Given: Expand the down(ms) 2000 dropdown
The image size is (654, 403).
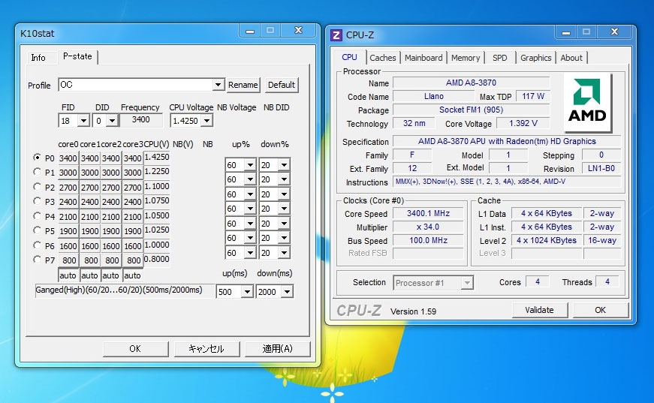Looking at the screenshot, I should [x=287, y=292].
